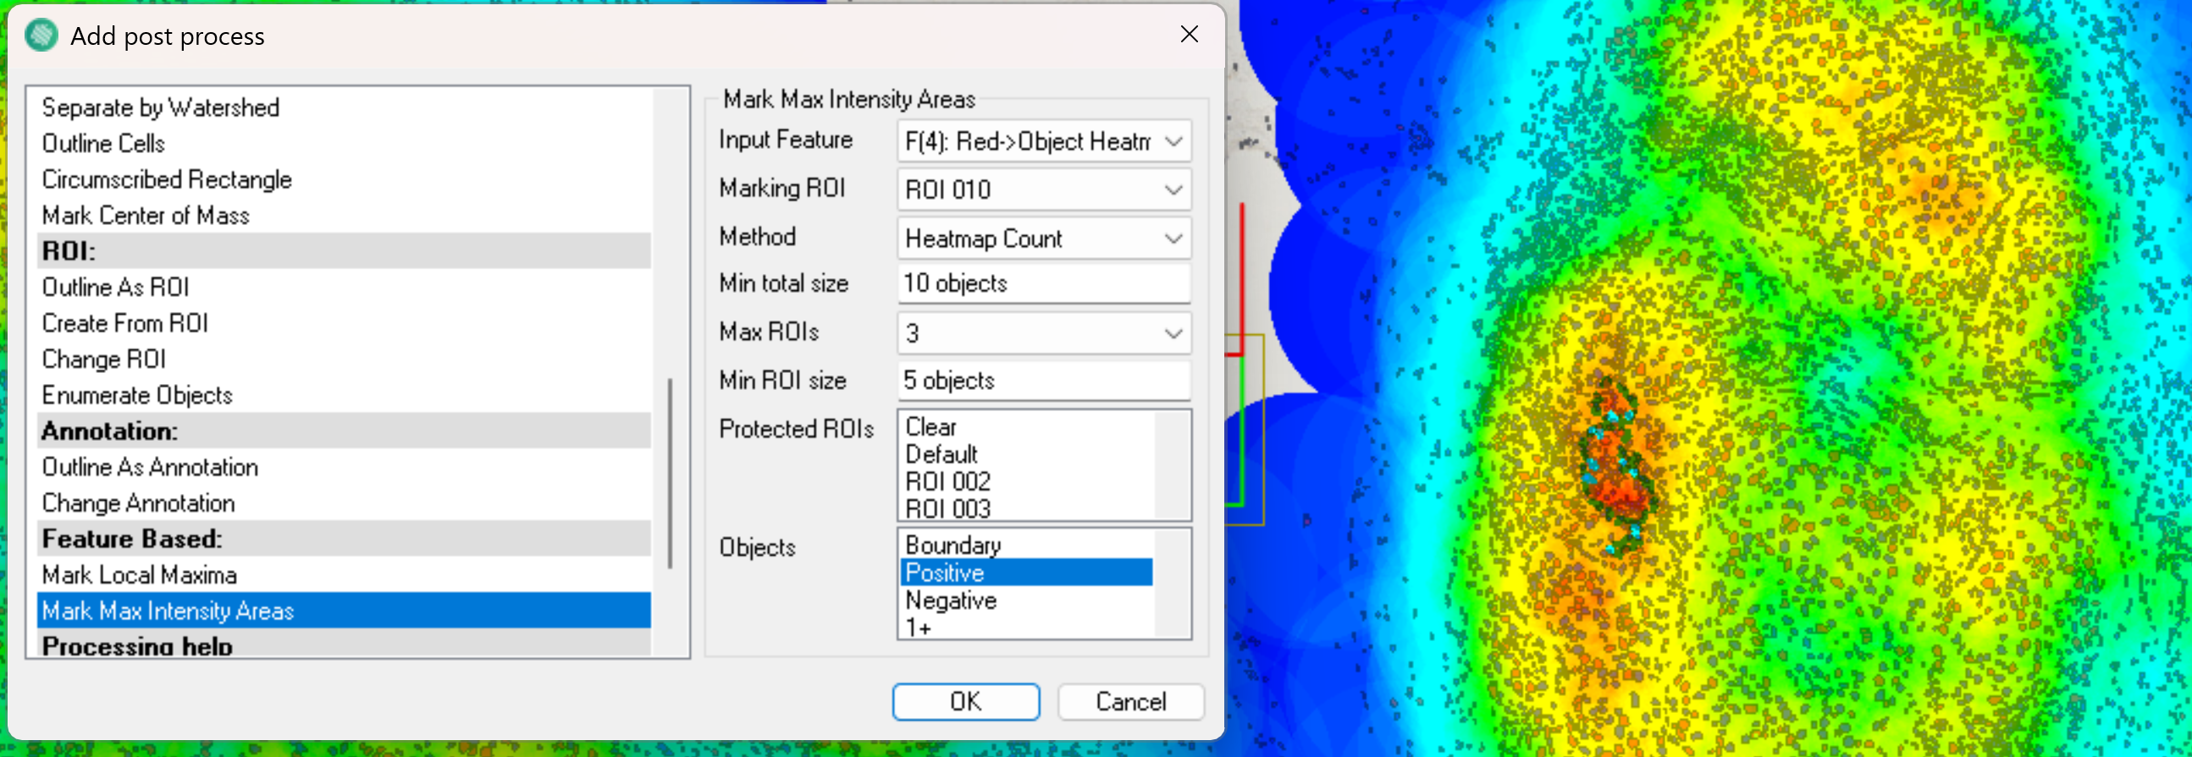This screenshot has width=2192, height=757.
Task: Open the Marking ROI dropdown
Action: [1044, 189]
